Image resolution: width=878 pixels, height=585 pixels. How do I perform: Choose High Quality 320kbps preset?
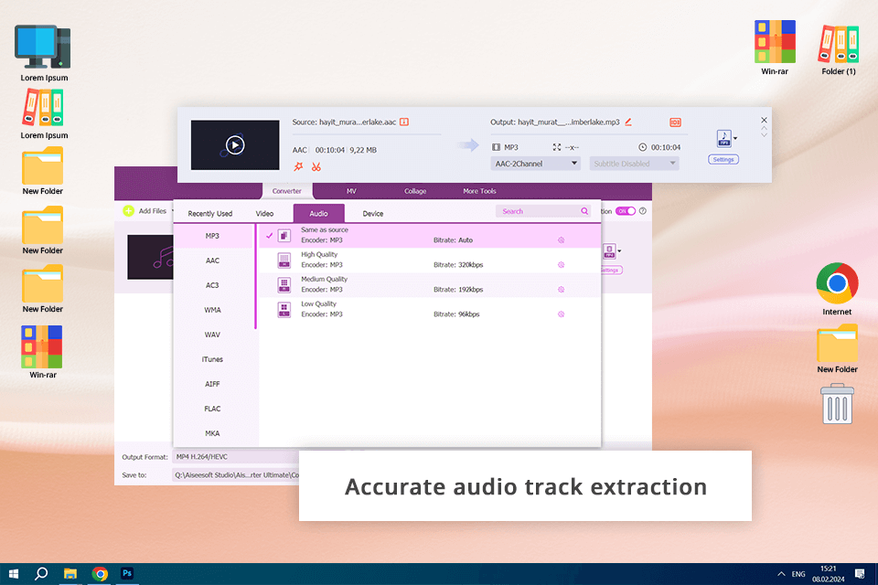[x=429, y=260]
